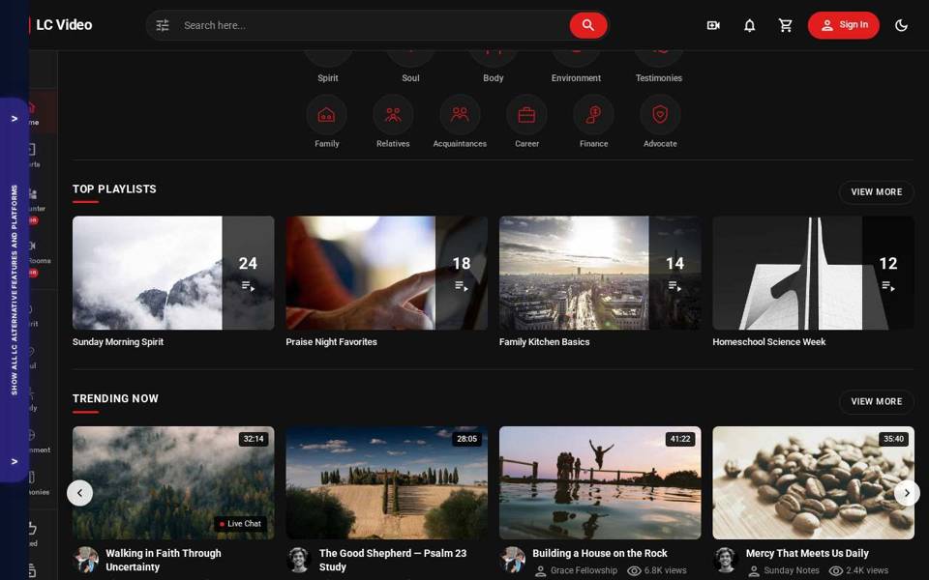Focus the 'Search here...' input field
This screenshot has width=929, height=580.
click(x=374, y=25)
